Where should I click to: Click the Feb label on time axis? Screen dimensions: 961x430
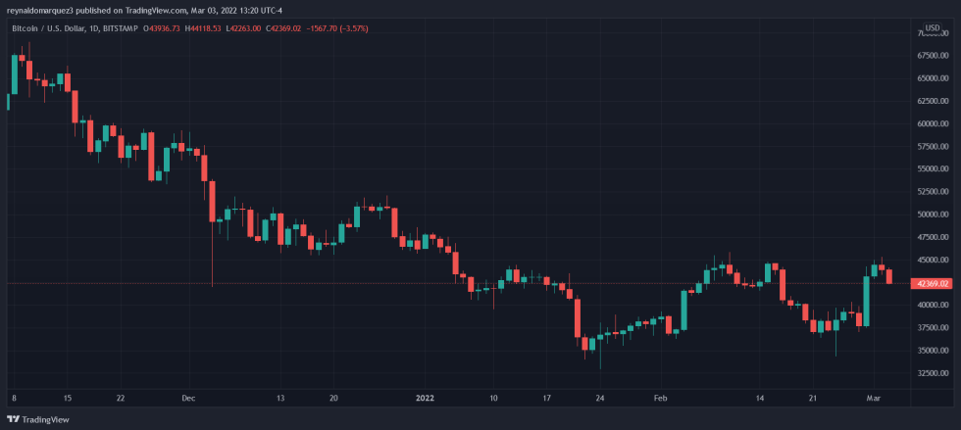(660, 398)
